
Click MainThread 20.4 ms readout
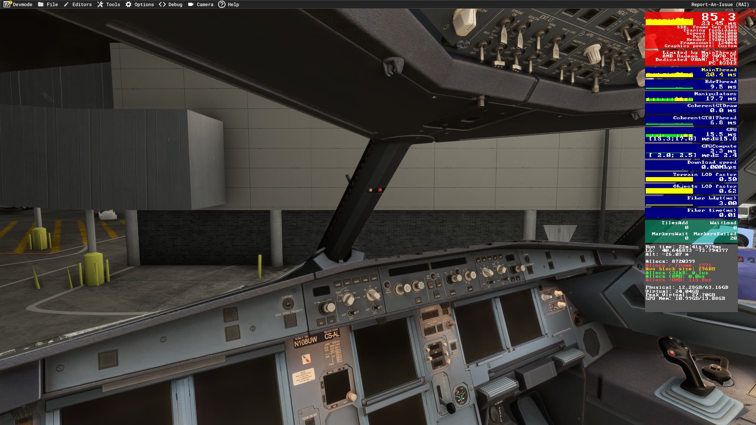tap(691, 72)
